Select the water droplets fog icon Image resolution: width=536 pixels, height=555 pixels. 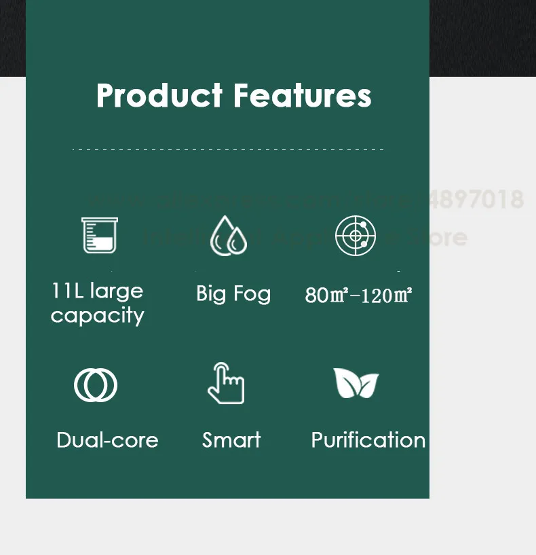[x=229, y=235]
